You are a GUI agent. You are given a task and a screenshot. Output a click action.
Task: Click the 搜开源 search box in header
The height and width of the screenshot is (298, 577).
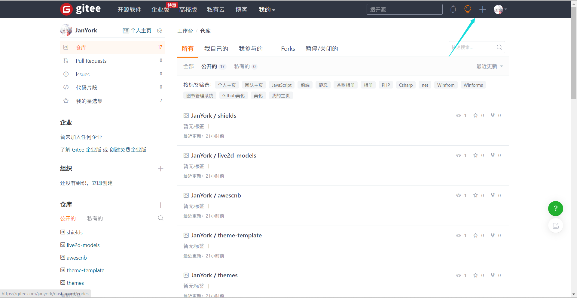pos(405,9)
